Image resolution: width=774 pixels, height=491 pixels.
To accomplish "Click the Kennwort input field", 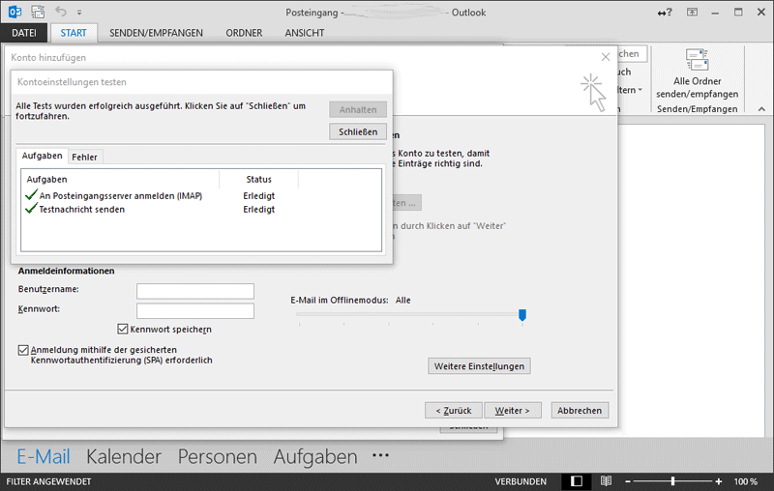I will point(194,311).
